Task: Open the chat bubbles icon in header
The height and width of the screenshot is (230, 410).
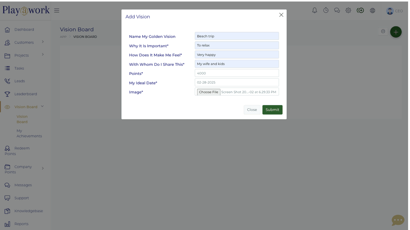Action: point(337,11)
